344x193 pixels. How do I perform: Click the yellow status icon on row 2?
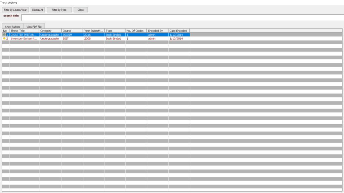[x=4, y=39]
